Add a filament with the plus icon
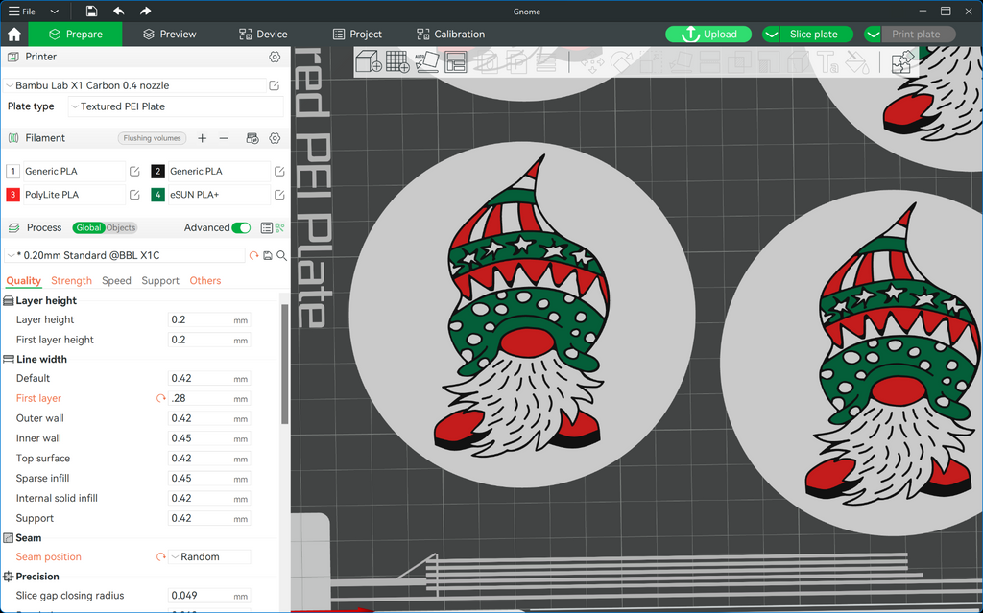This screenshot has height=613, width=983. pyautogui.click(x=202, y=138)
